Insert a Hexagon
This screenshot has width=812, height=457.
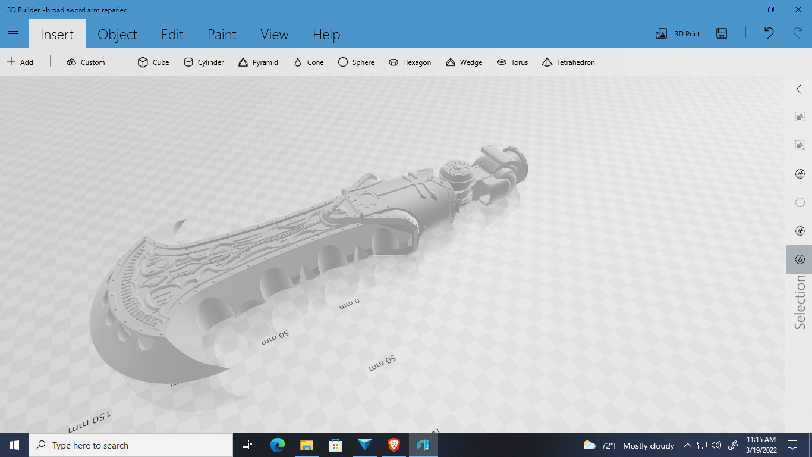410,62
